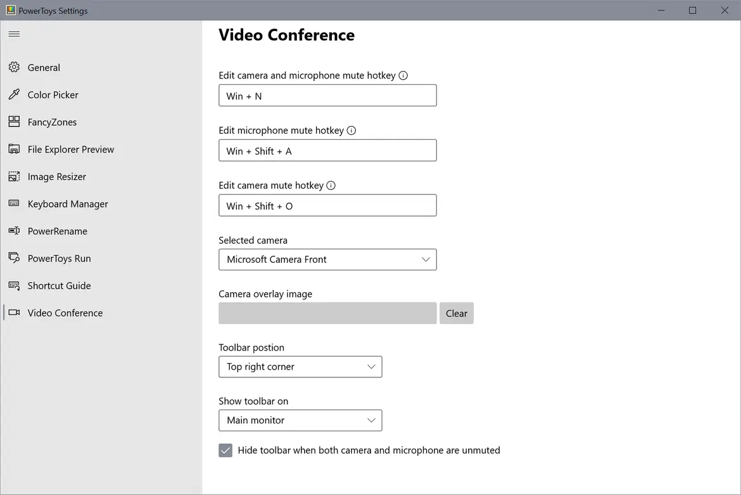Image resolution: width=741 pixels, height=495 pixels.
Task: Click the Camera overlay image path field
Action: pyautogui.click(x=327, y=313)
